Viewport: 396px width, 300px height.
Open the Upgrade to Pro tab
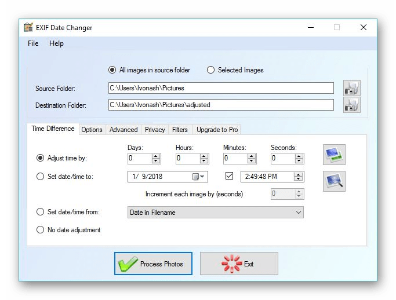pos(217,130)
